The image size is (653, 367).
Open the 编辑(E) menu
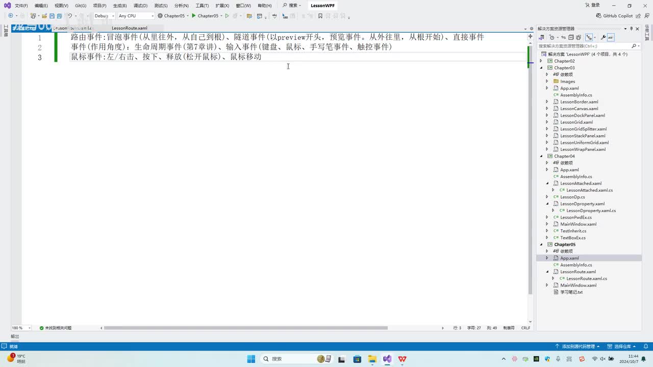41,6
